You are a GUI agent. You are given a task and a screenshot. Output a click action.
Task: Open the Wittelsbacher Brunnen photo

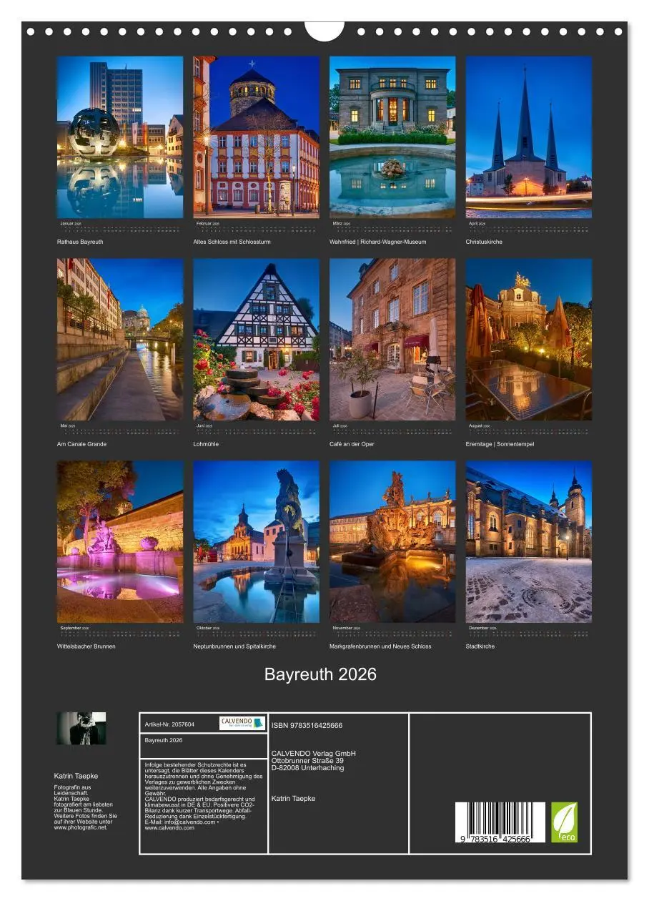120,541
